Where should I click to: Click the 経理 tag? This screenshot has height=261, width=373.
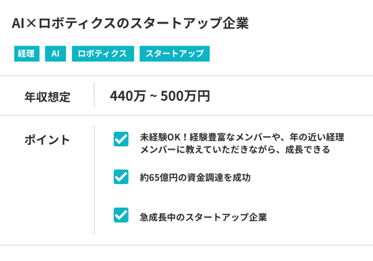point(26,54)
